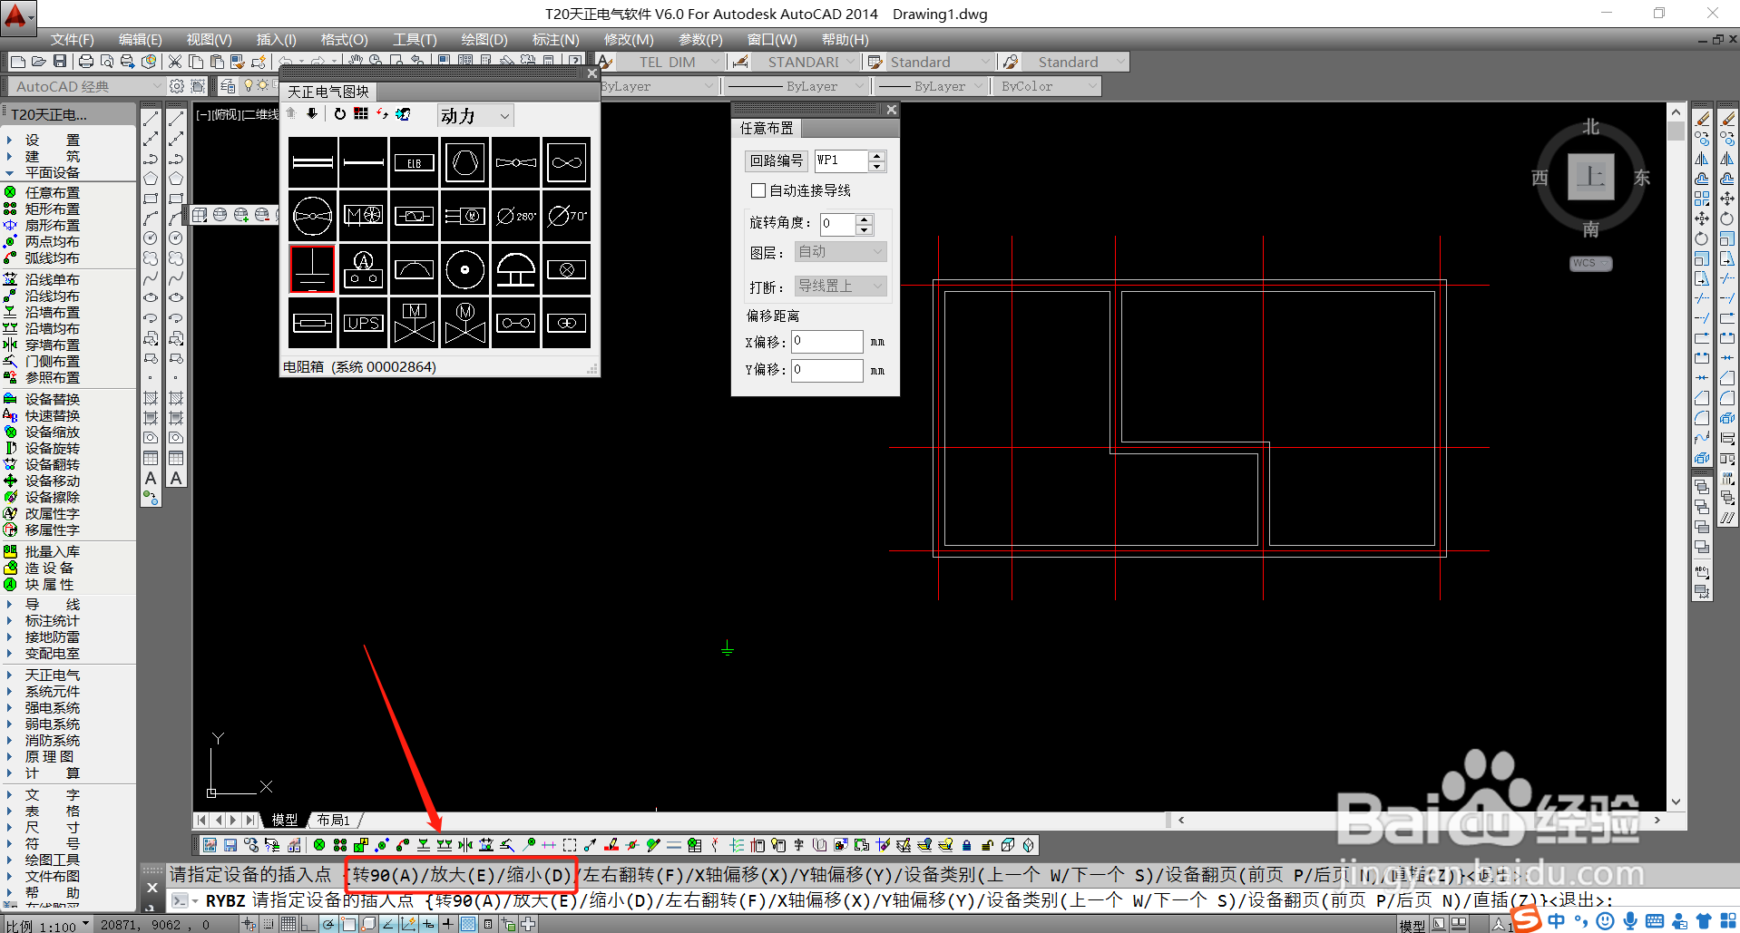Open the ByColor color dropdown

point(1048,86)
